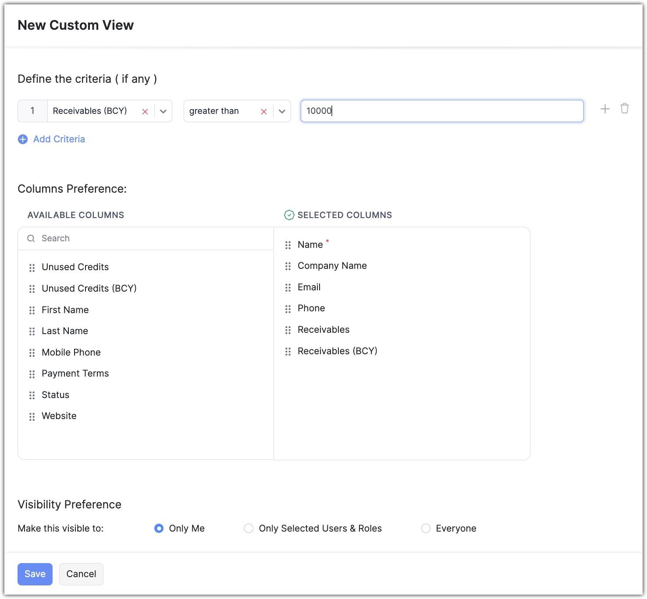Select Status in available columns list

coord(55,395)
